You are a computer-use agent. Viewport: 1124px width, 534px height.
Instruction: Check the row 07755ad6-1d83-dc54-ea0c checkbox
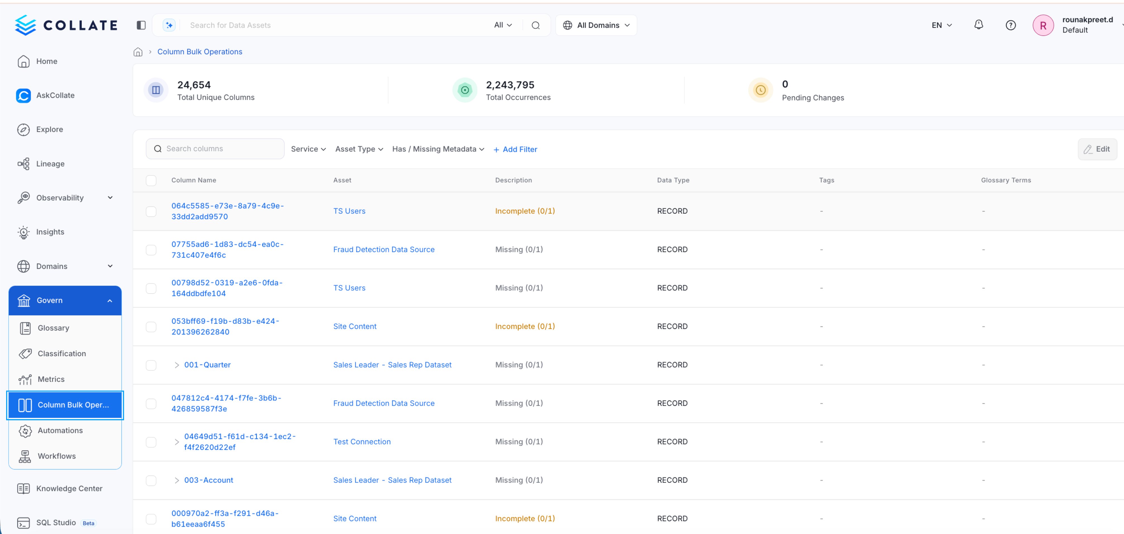151,250
